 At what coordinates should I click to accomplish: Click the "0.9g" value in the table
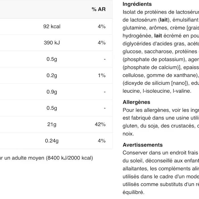52,92
